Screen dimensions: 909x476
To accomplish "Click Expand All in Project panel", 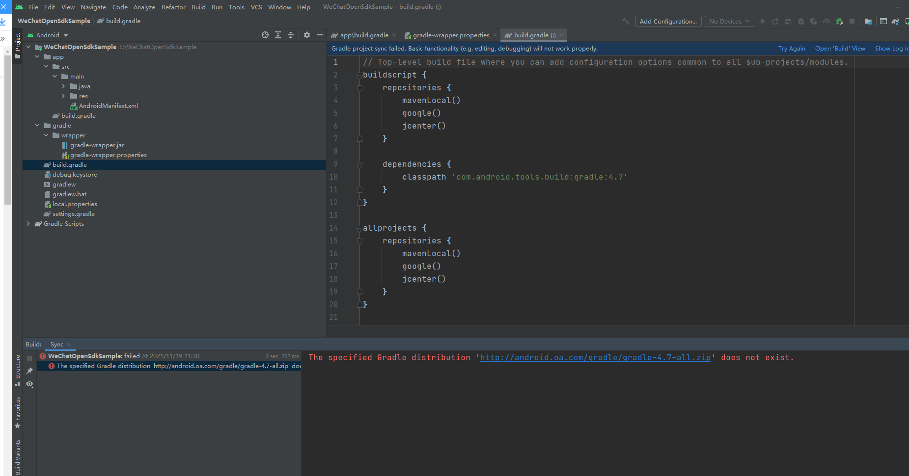I will coord(278,35).
